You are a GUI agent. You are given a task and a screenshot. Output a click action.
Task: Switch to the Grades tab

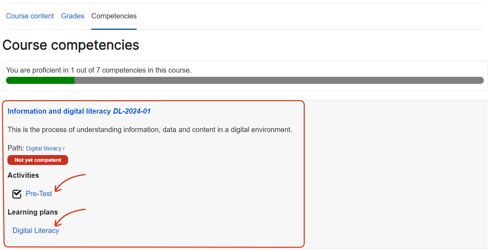click(73, 16)
